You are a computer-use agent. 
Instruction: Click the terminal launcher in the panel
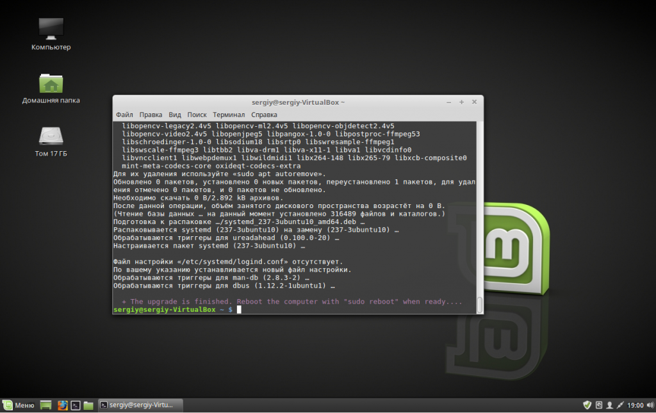pyautogui.click(x=75, y=405)
